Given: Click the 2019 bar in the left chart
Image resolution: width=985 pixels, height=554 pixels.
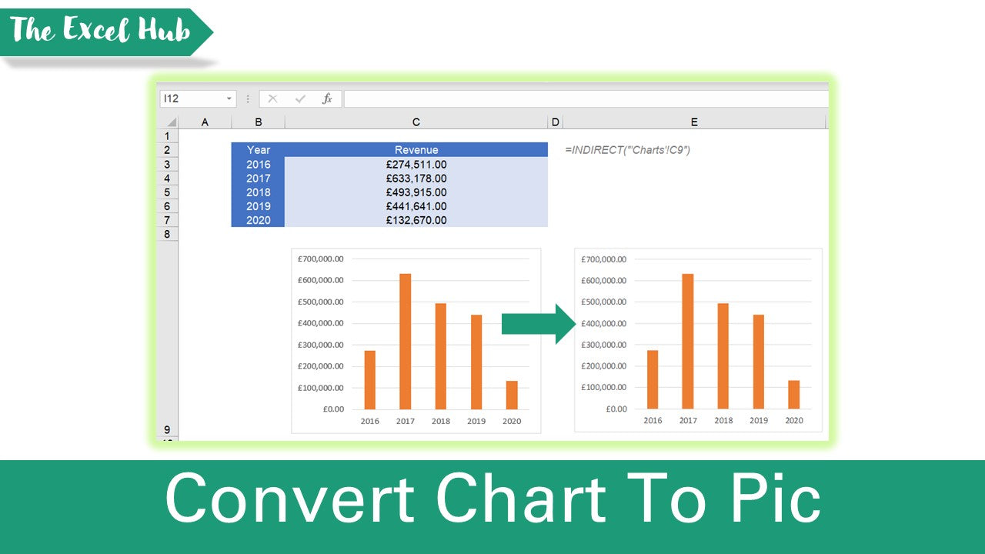Looking at the screenshot, I should point(476,362).
